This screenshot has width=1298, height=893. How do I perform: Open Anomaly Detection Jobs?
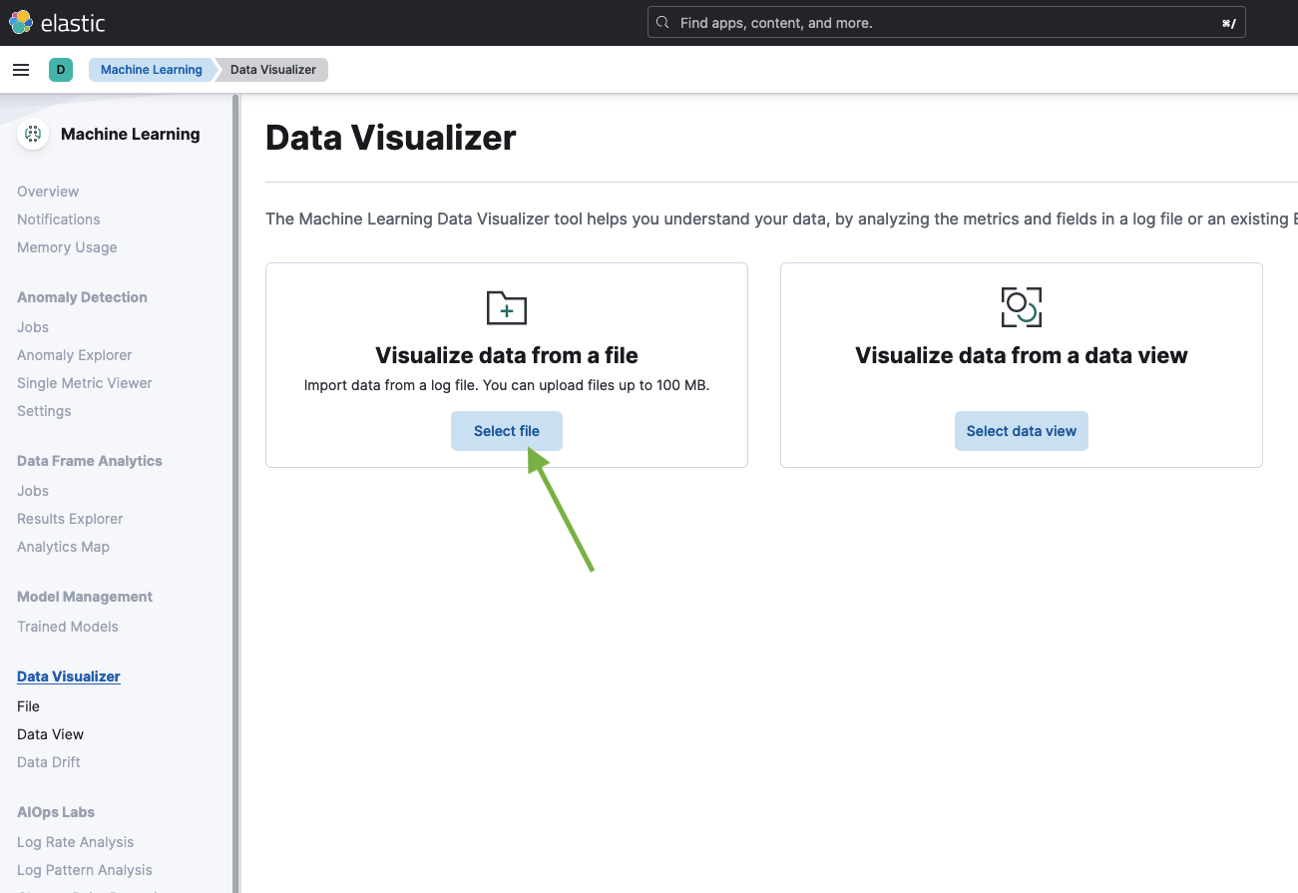[33, 327]
